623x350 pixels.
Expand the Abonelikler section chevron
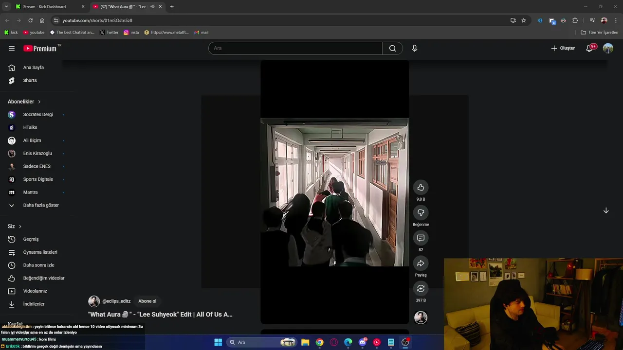point(39,102)
